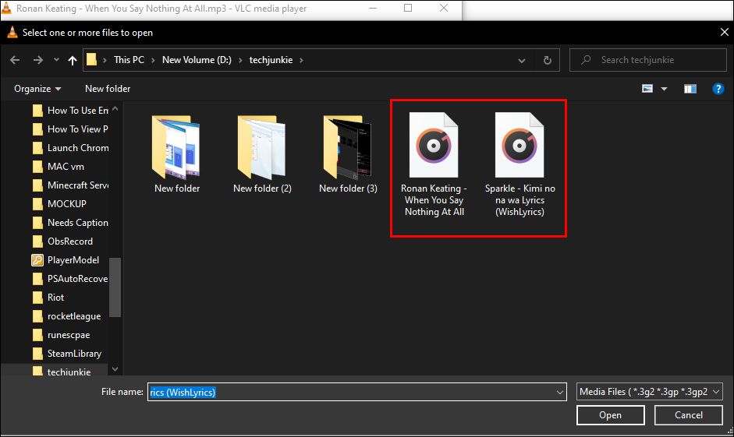Screen dimensions: 734x437
Task: Open the address bar history dropdown
Action: [522, 60]
